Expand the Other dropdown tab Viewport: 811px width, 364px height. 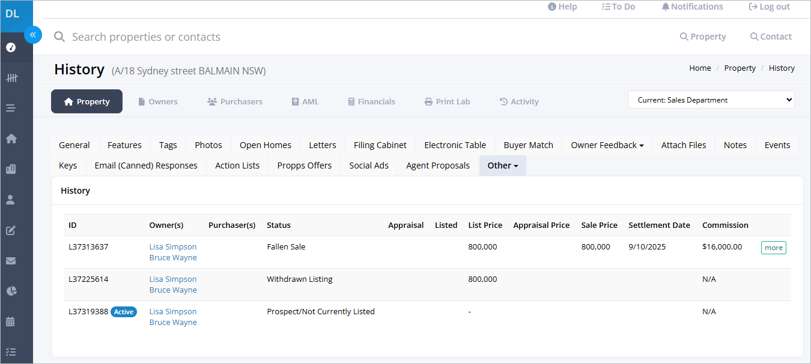click(503, 166)
